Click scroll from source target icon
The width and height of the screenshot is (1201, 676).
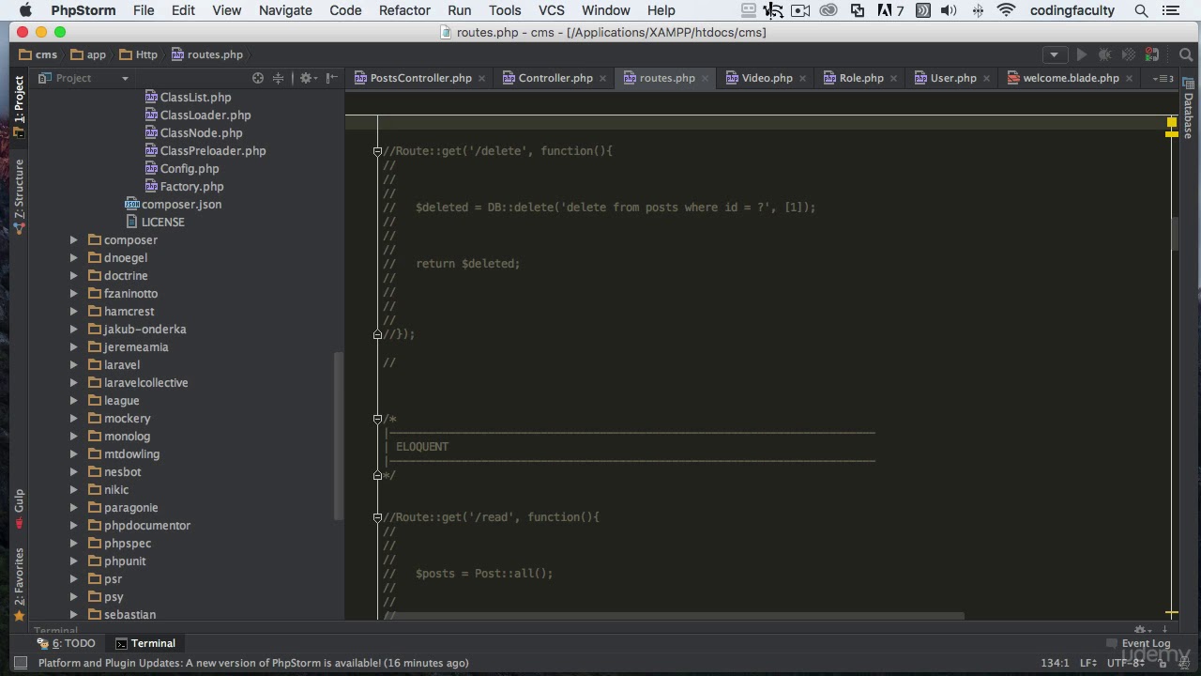[x=258, y=78]
